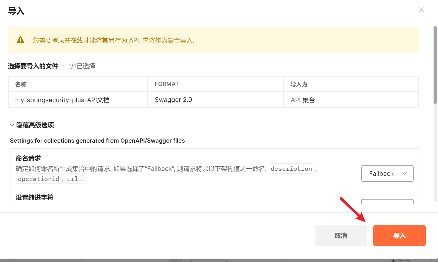Open the dropdown beside 设置缩进字符
Image resolution: width=438 pixels, height=262 pixels.
(387, 201)
